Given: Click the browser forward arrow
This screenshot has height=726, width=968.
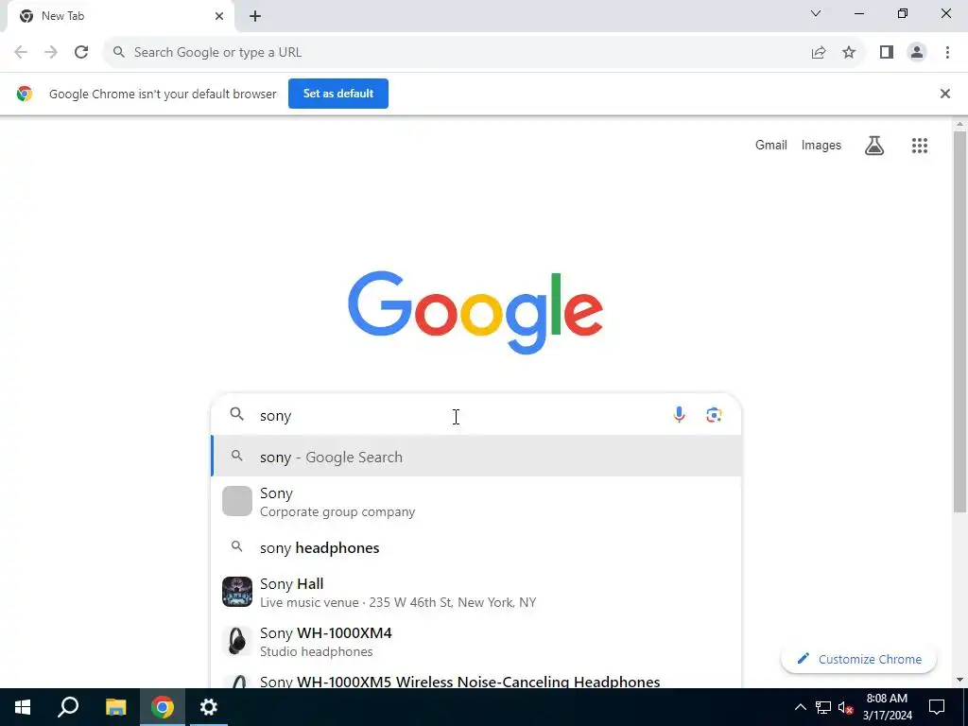Looking at the screenshot, I should tap(51, 53).
